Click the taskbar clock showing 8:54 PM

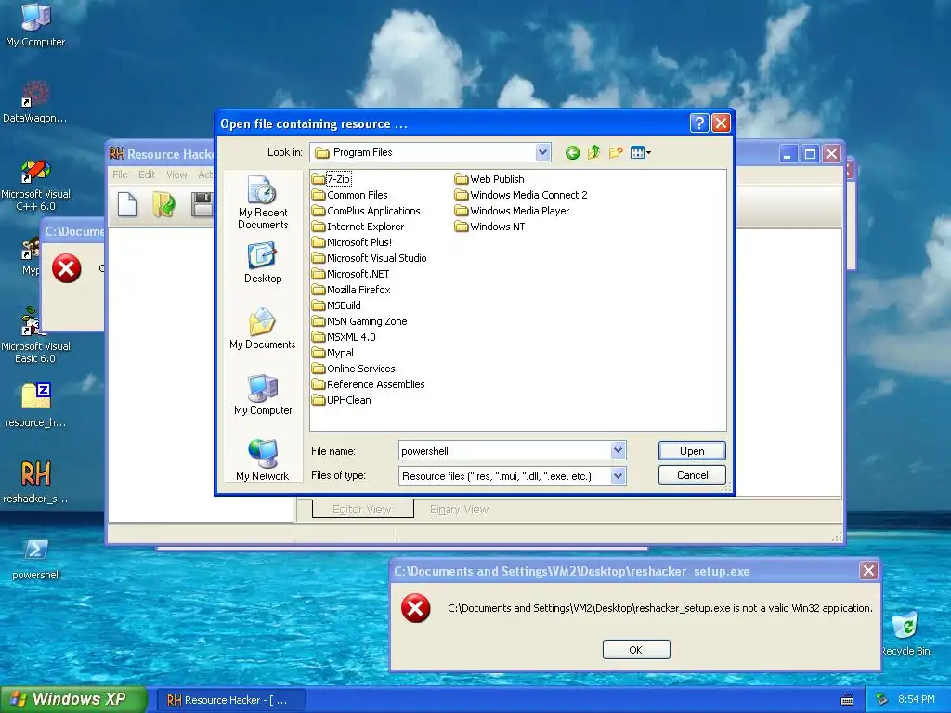click(916, 699)
